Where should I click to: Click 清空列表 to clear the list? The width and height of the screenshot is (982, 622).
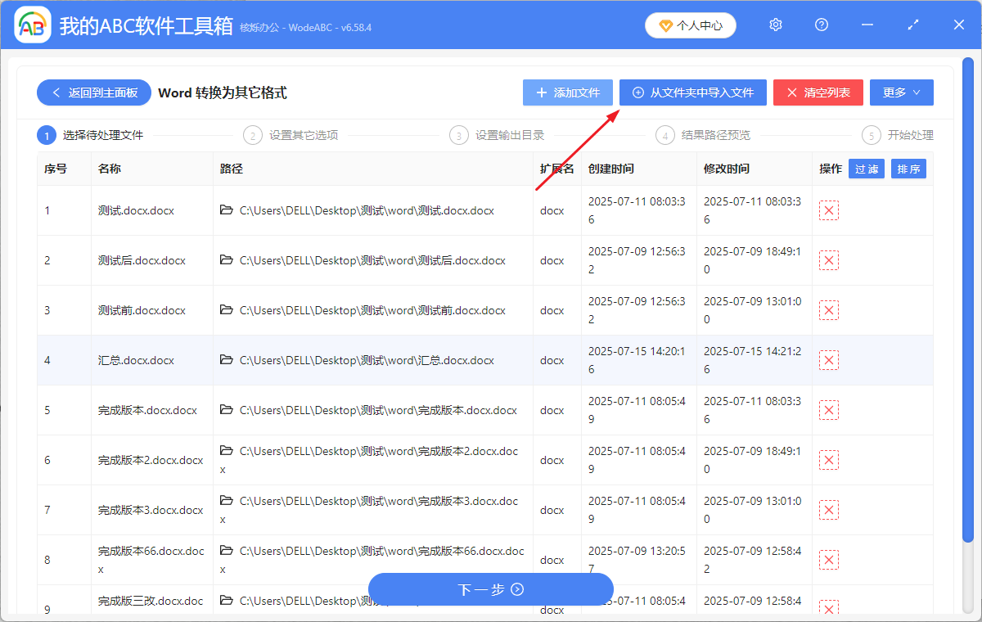pos(818,92)
